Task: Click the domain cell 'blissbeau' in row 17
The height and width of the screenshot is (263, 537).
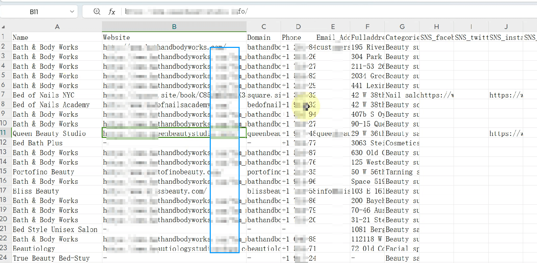Action: (264, 191)
